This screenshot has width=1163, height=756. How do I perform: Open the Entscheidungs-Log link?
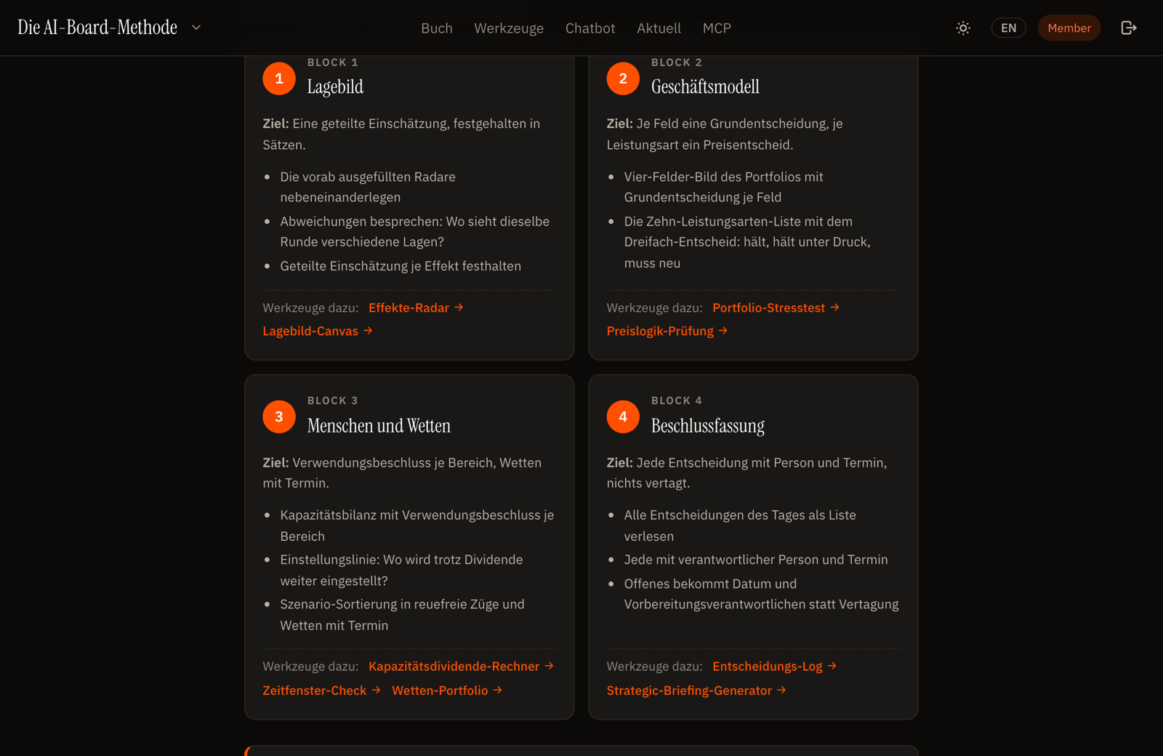tap(774, 667)
